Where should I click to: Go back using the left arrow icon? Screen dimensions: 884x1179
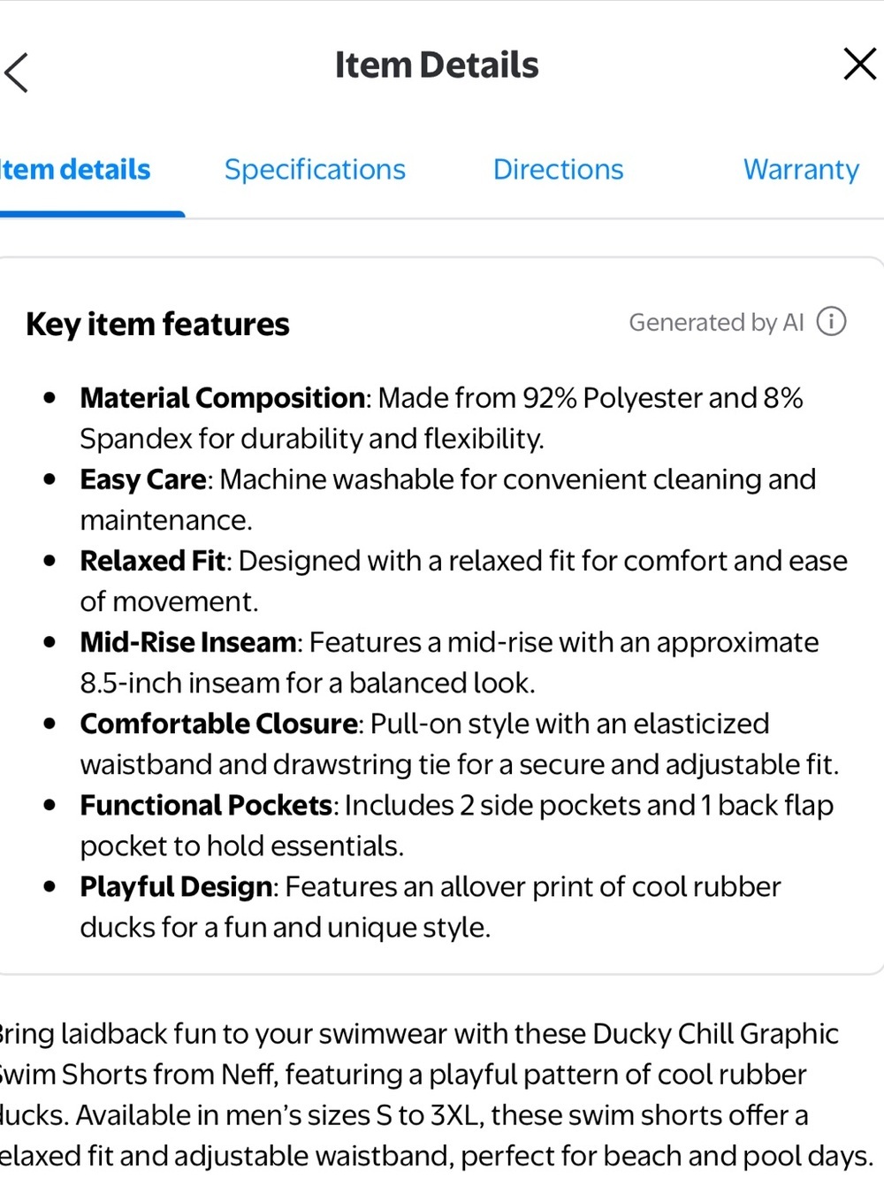click(x=17, y=73)
